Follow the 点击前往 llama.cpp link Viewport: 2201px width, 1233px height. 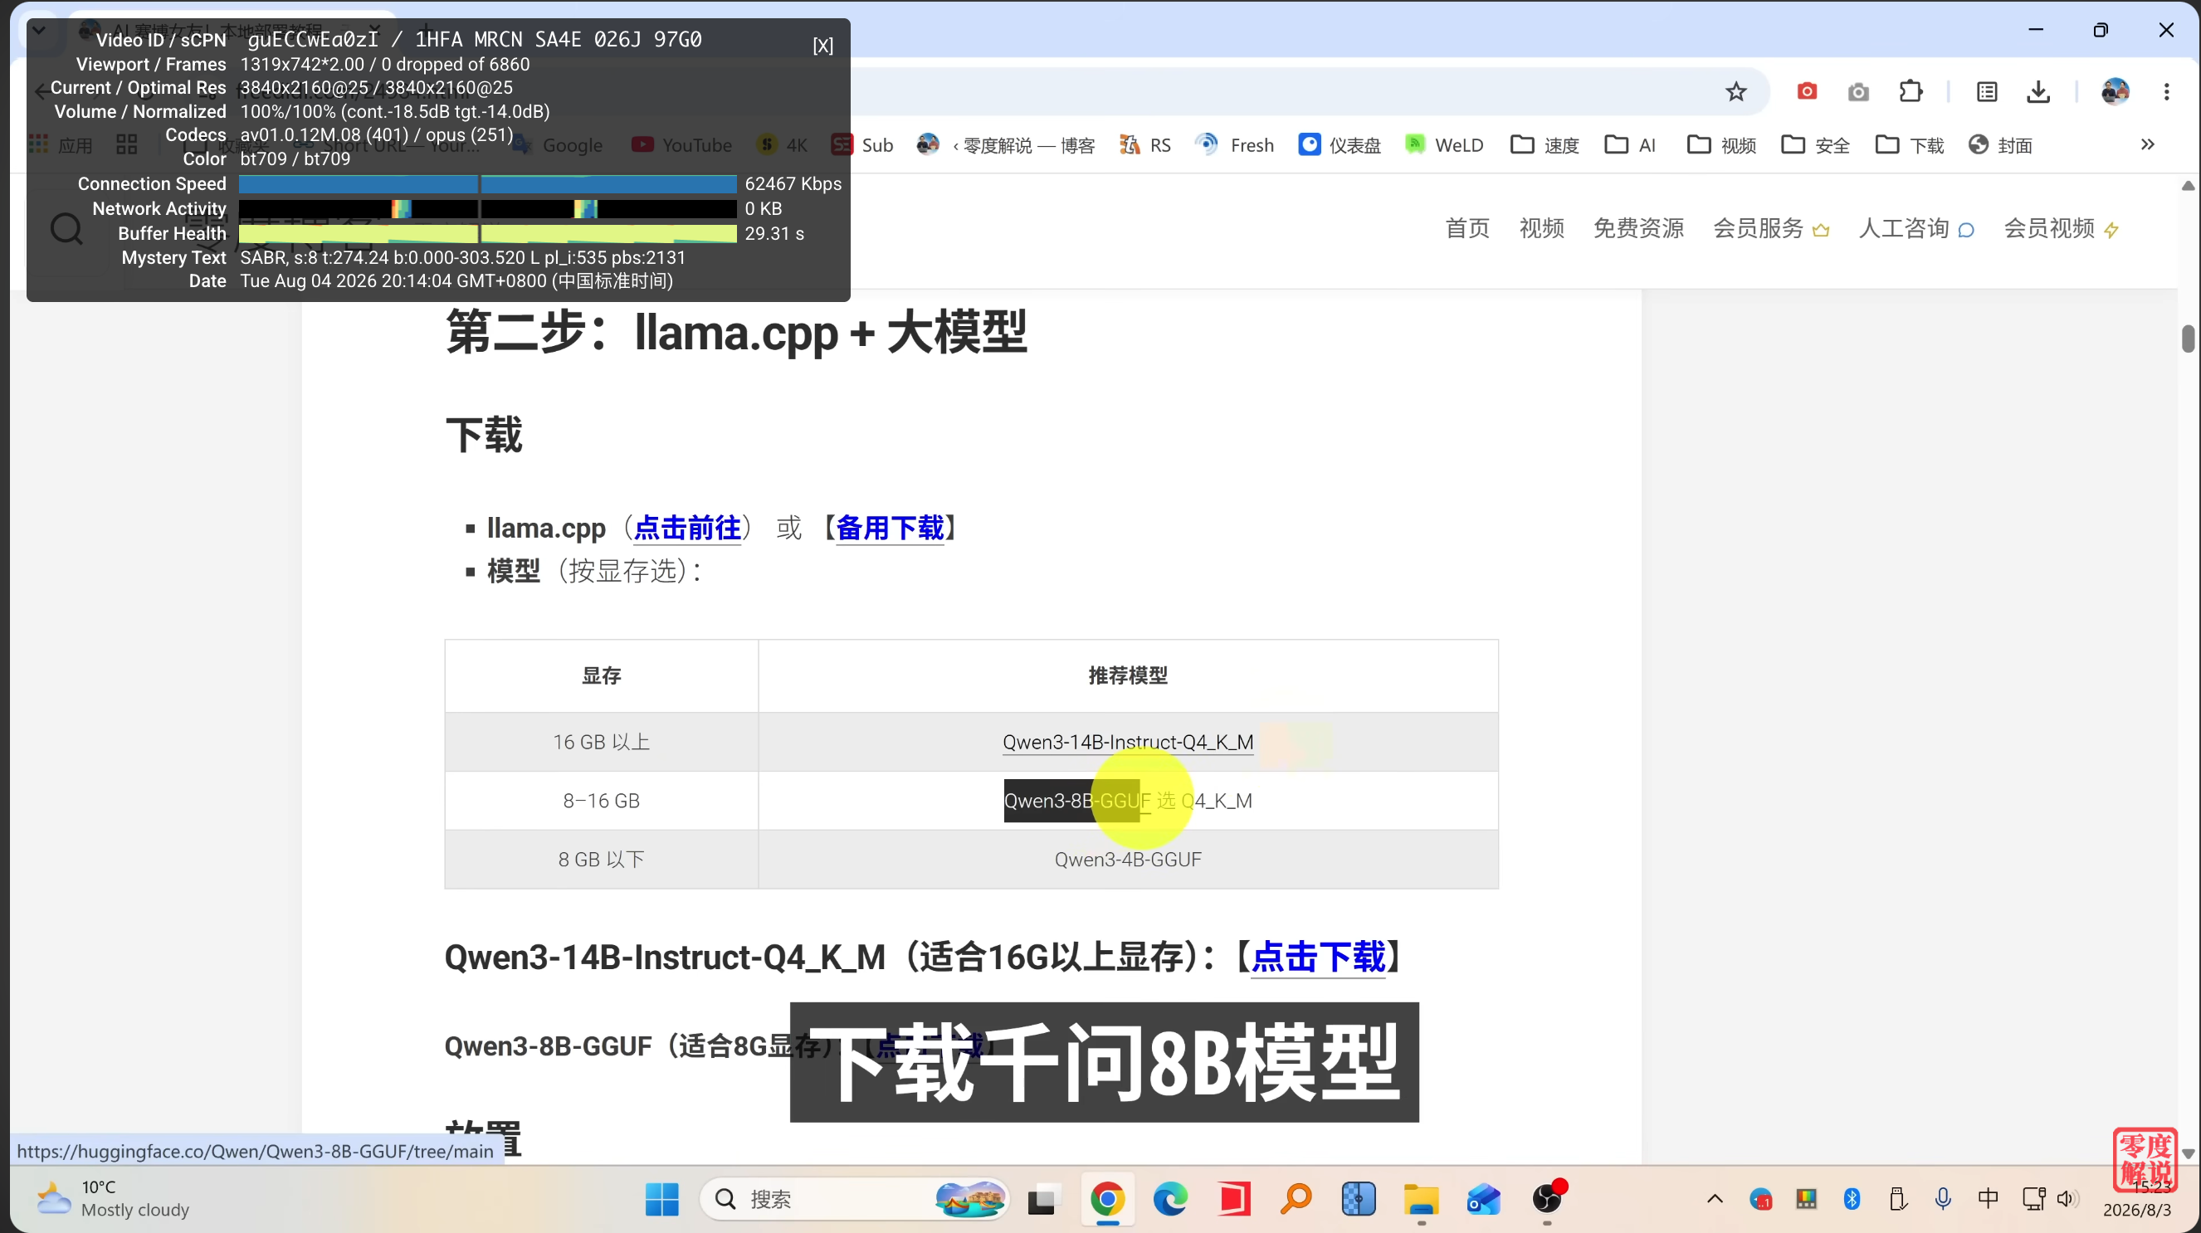688,528
